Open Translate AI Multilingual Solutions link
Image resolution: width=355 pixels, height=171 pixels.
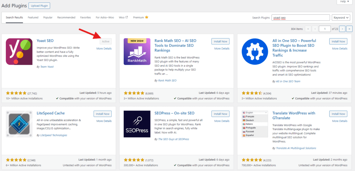(296, 148)
